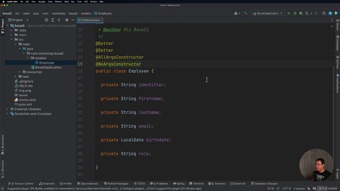Open the TODO tool window
The height and width of the screenshot is (191, 340).
pyautogui.click(x=139, y=184)
